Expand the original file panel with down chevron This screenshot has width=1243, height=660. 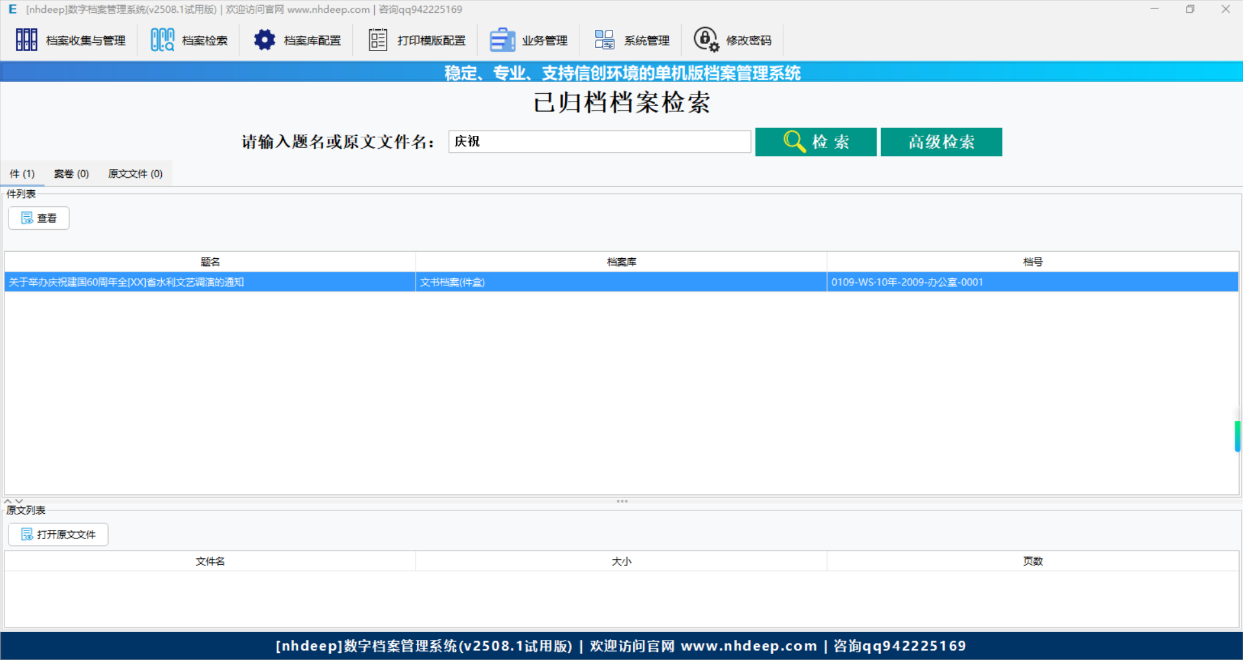pyautogui.click(x=19, y=500)
